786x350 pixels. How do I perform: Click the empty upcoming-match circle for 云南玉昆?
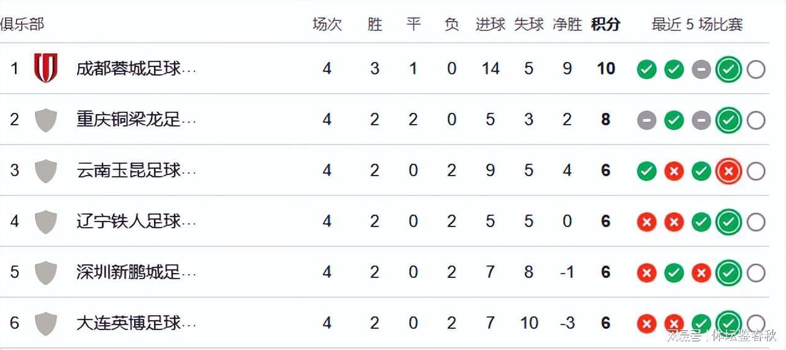coord(756,171)
